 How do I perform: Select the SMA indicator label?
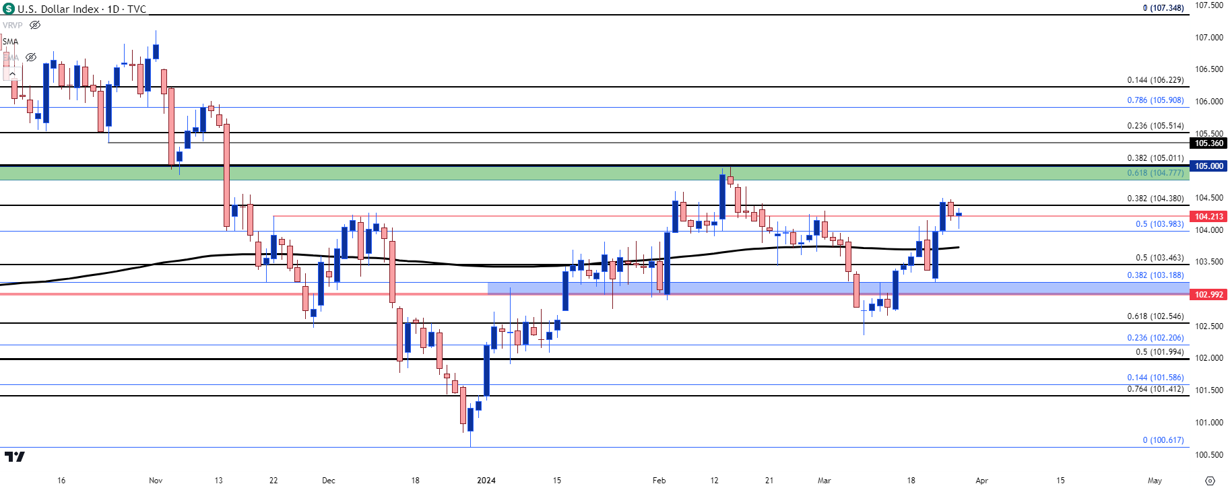click(10, 41)
